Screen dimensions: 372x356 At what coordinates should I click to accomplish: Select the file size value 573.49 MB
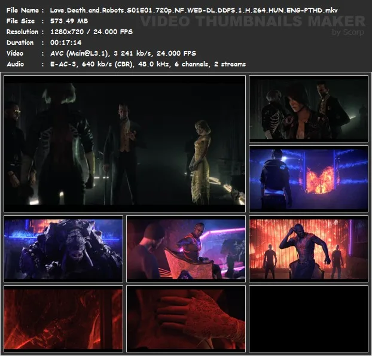69,21
